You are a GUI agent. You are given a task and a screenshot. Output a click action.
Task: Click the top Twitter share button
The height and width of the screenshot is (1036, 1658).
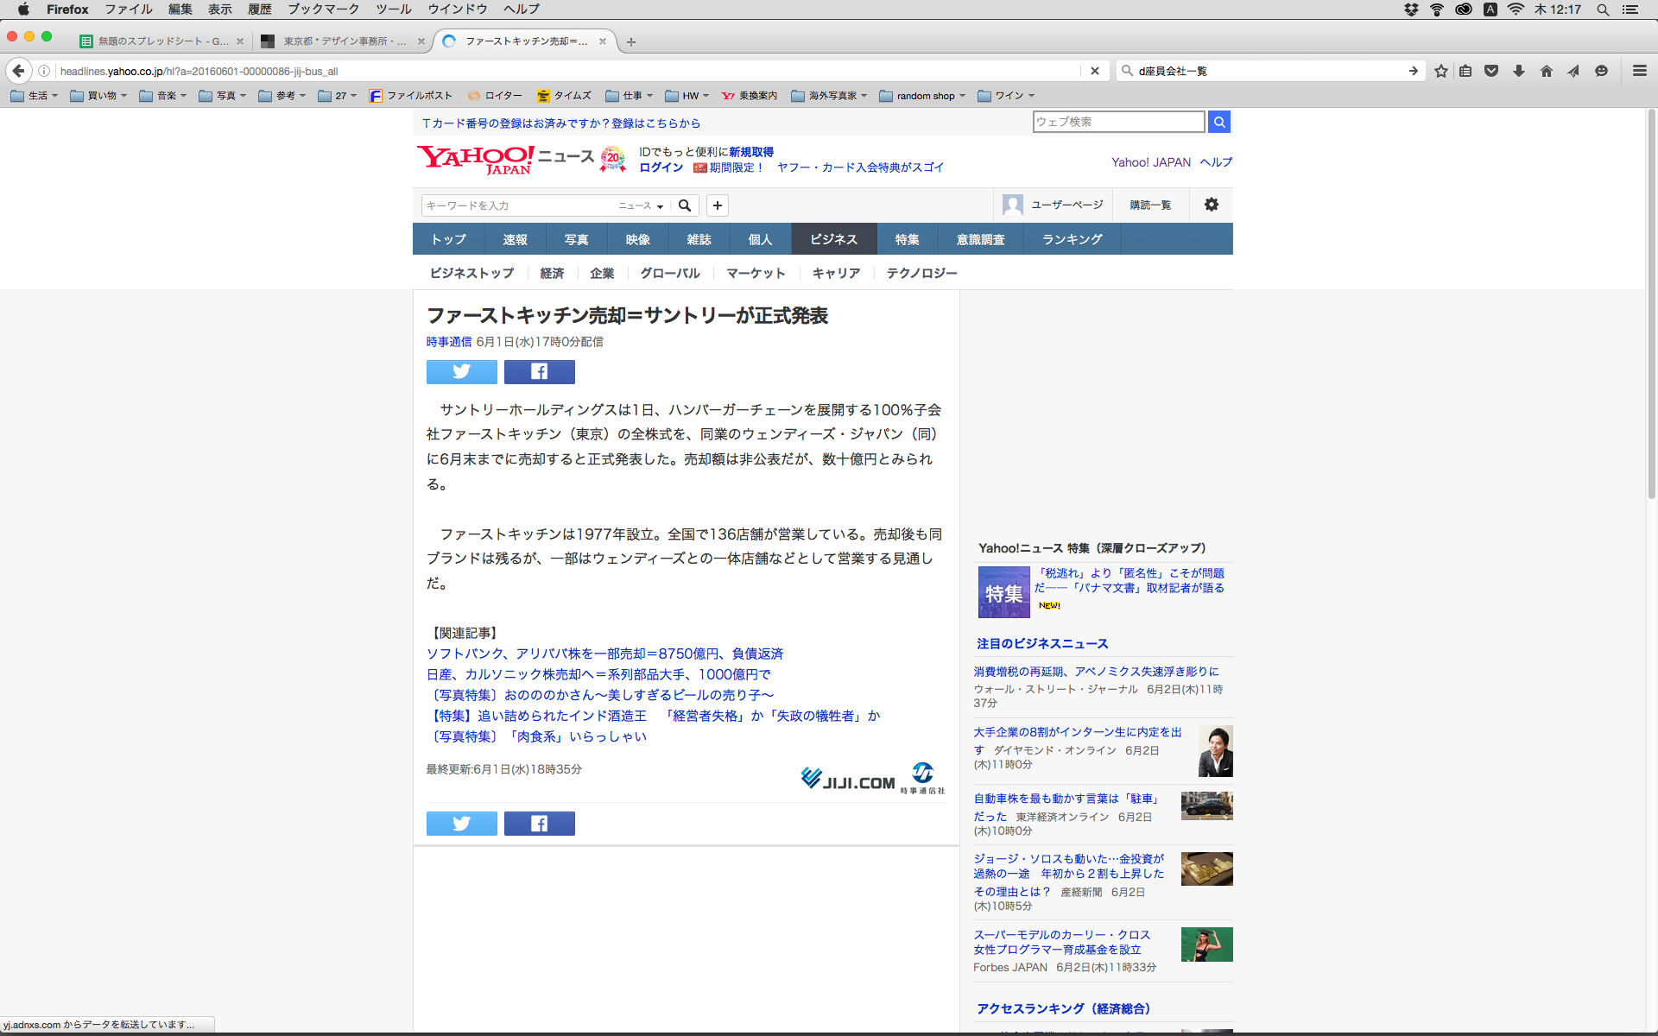(461, 372)
